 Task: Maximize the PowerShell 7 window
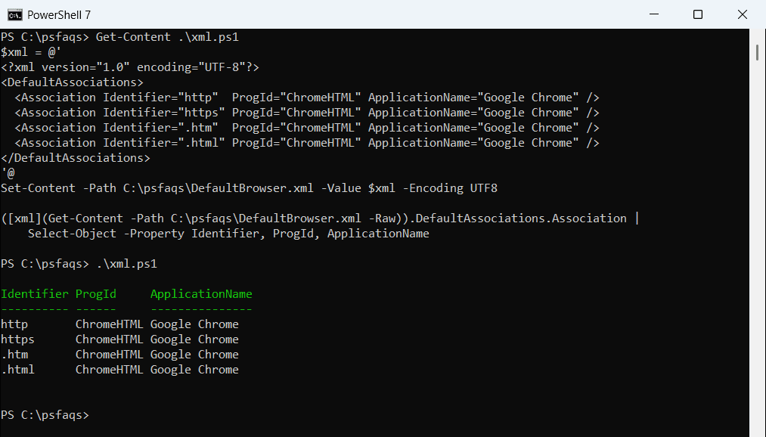698,14
